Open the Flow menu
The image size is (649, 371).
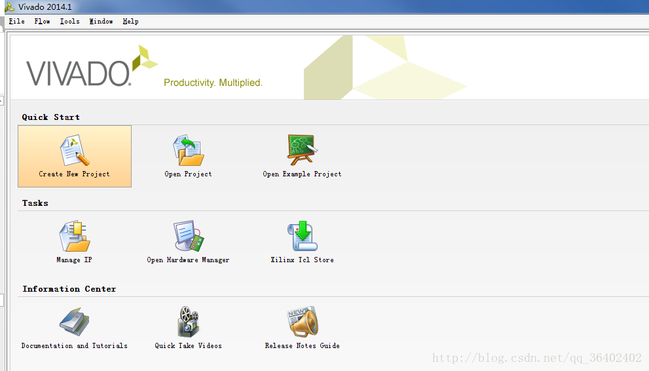pos(42,21)
